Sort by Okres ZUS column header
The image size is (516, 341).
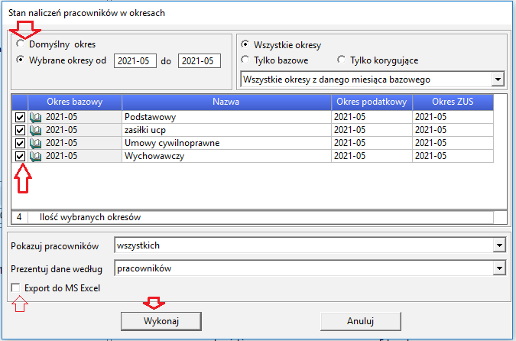[x=453, y=102]
